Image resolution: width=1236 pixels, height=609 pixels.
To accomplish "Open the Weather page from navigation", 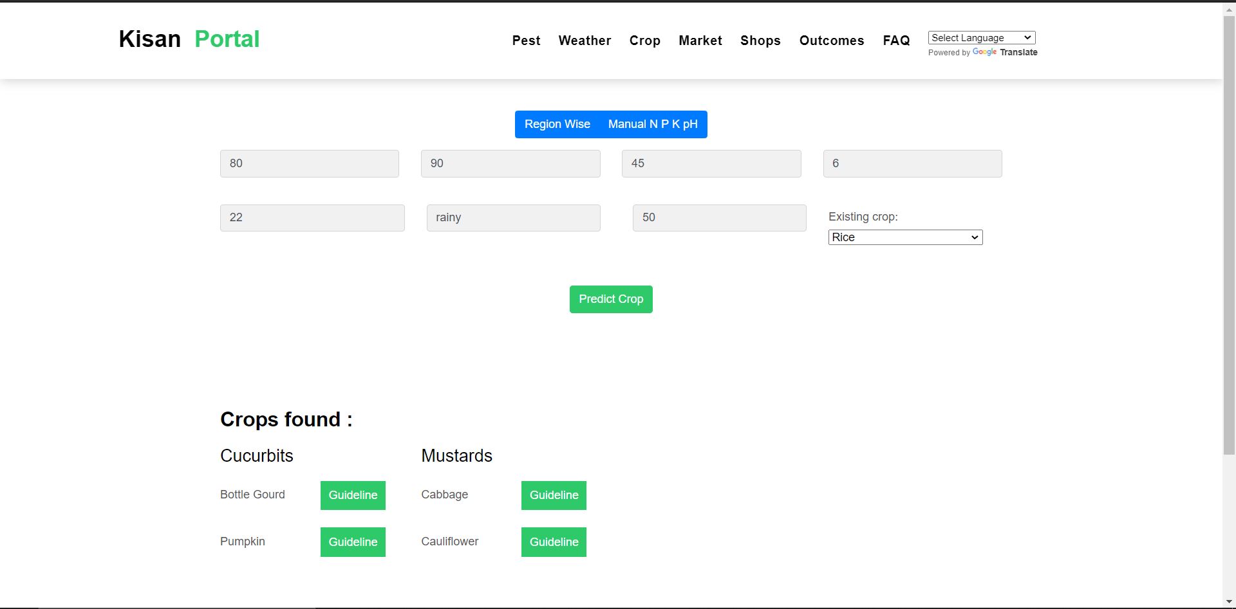I will 585,41.
